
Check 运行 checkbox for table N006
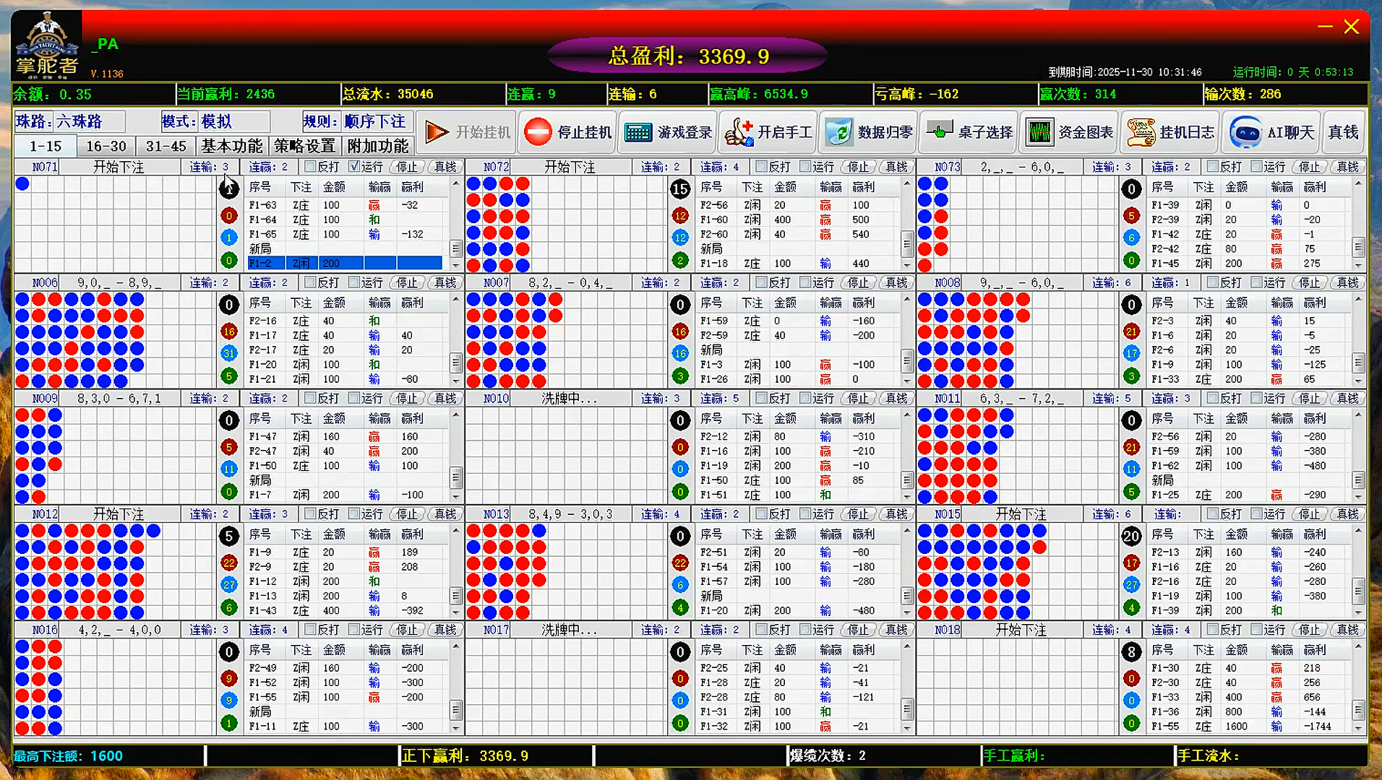(354, 282)
